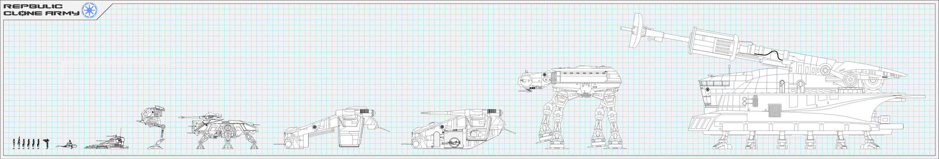
Task: Select the clone trooper with yellow markings
Action: (x=24, y=144)
